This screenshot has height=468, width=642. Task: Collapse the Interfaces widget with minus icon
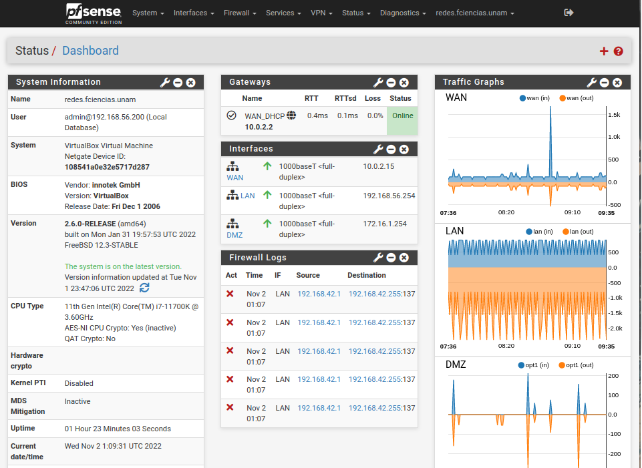pos(391,149)
